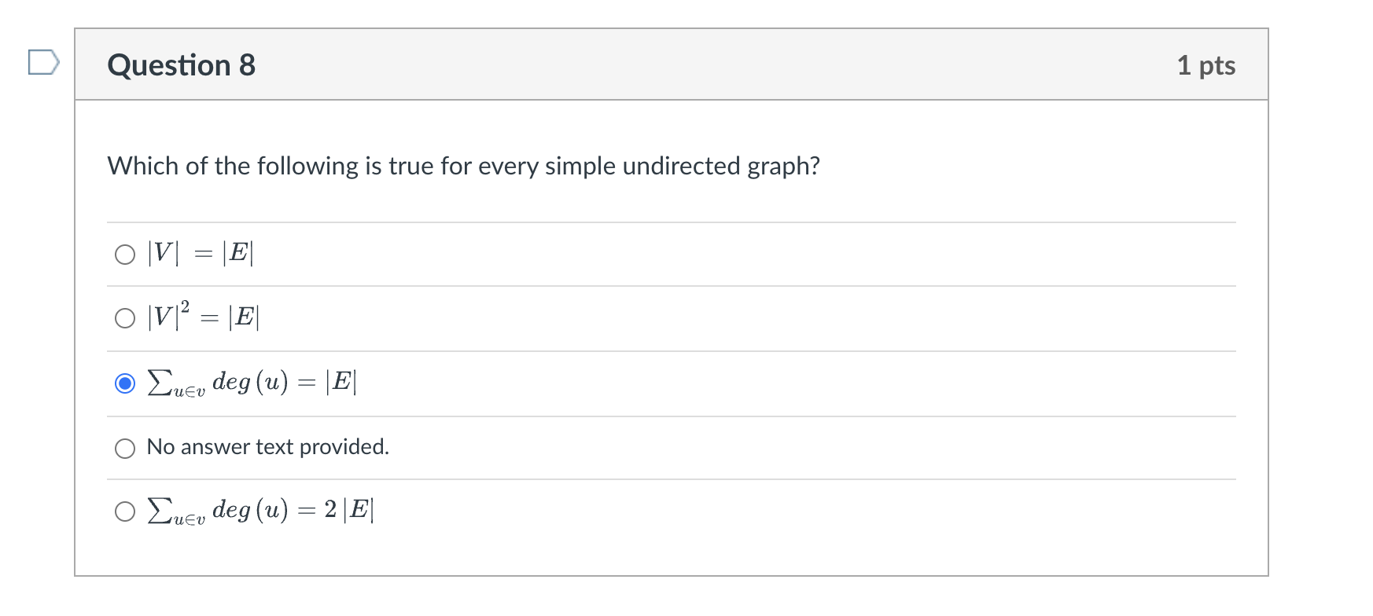Click the Σ deg(u) = |E| equation text
The height and width of the screenshot is (616, 1373).
click(x=252, y=383)
